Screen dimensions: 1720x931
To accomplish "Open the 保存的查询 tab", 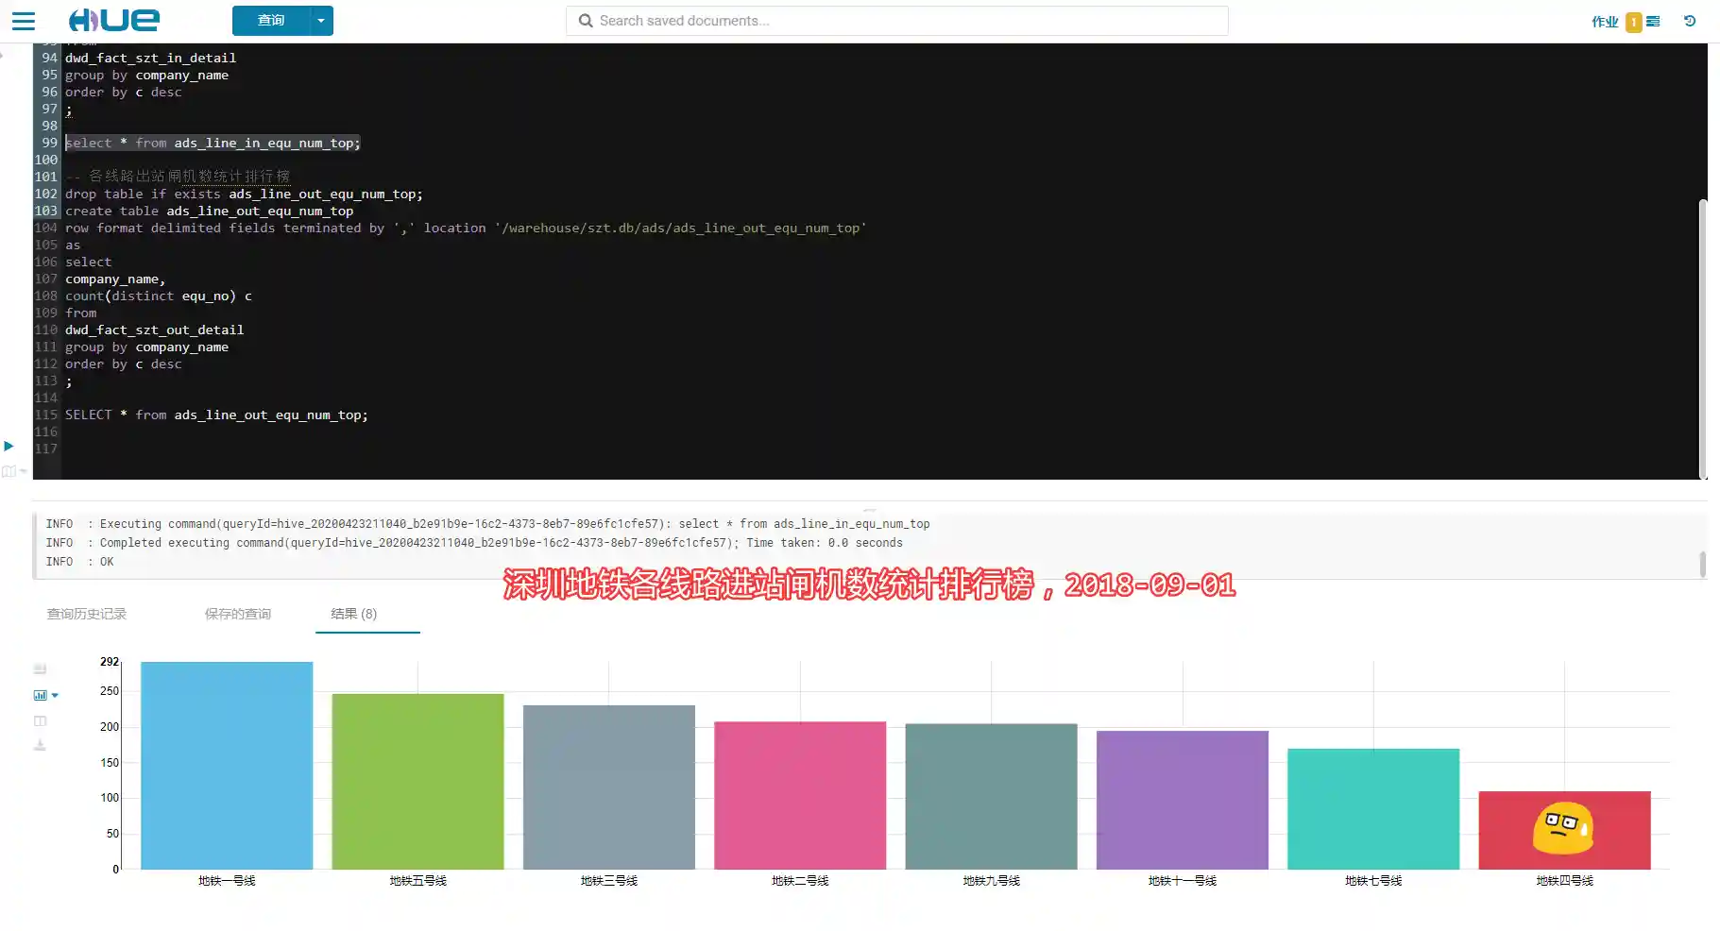I will [238, 614].
